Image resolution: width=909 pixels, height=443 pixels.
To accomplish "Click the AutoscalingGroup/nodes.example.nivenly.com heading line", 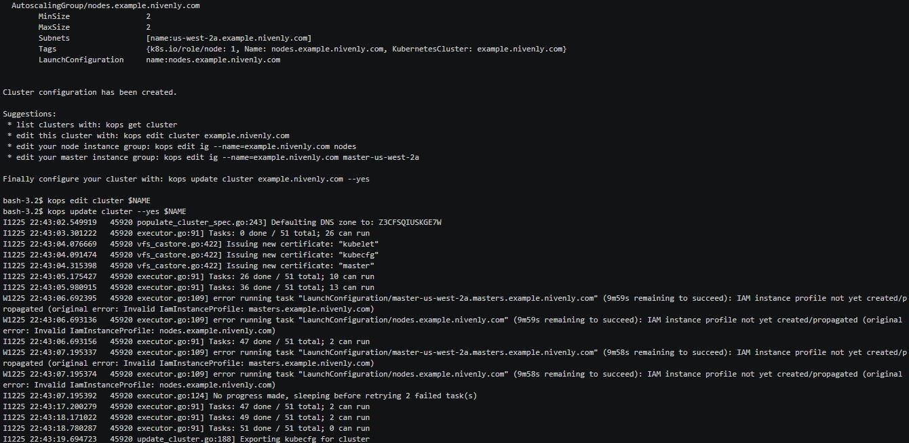I will pos(105,5).
